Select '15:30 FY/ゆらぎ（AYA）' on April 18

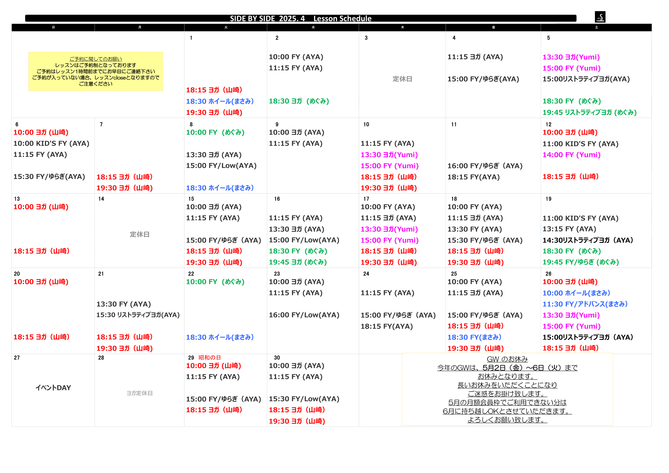[485, 240]
